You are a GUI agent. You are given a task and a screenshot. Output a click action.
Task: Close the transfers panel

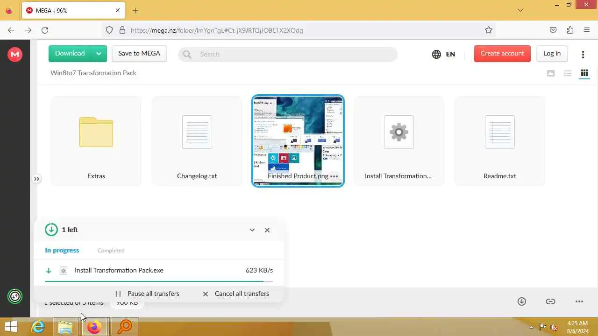click(x=267, y=230)
